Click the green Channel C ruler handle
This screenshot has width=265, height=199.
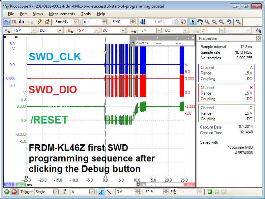tap(16, 37)
